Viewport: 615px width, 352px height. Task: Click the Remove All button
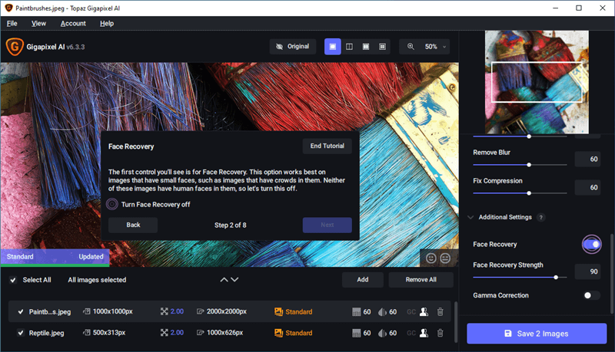point(421,280)
